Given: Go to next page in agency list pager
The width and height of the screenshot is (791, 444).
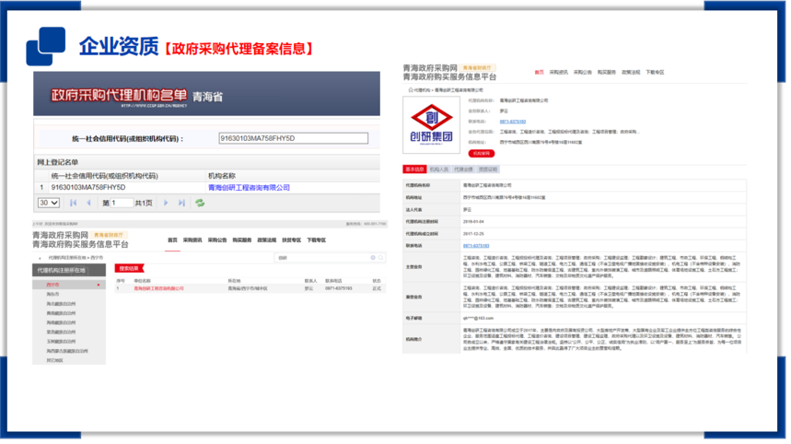Looking at the screenshot, I should [166, 203].
